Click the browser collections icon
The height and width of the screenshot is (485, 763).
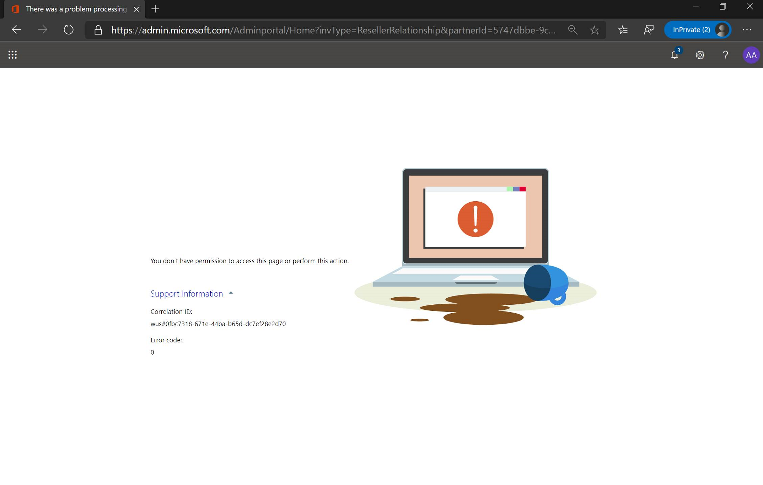point(623,30)
